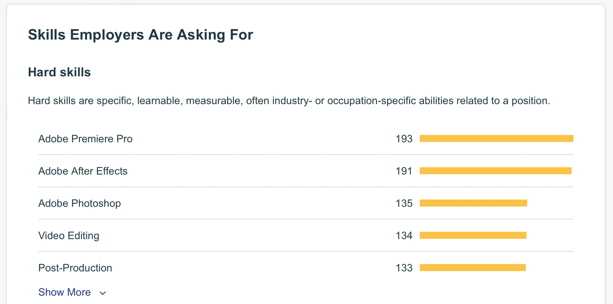Select the Adobe Premiere Pro skill label
The width and height of the screenshot is (613, 304).
pyautogui.click(x=85, y=139)
